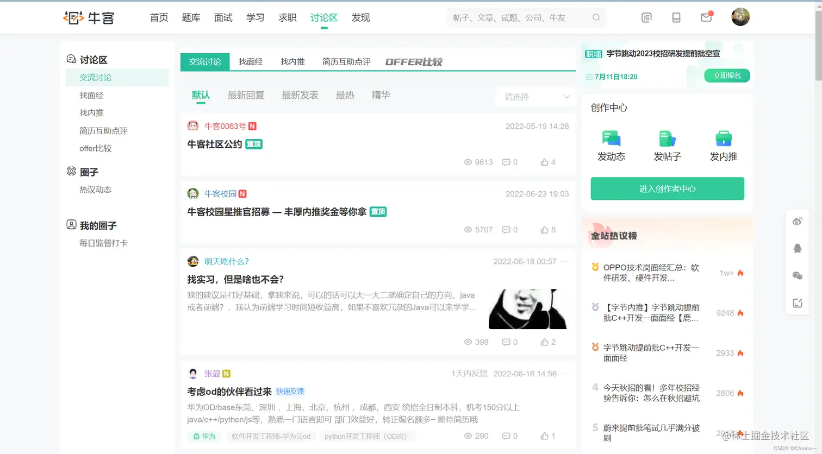Viewport: 822px width, 454px height.
Task: Switch to the 找面经 tab
Action: tap(250, 61)
